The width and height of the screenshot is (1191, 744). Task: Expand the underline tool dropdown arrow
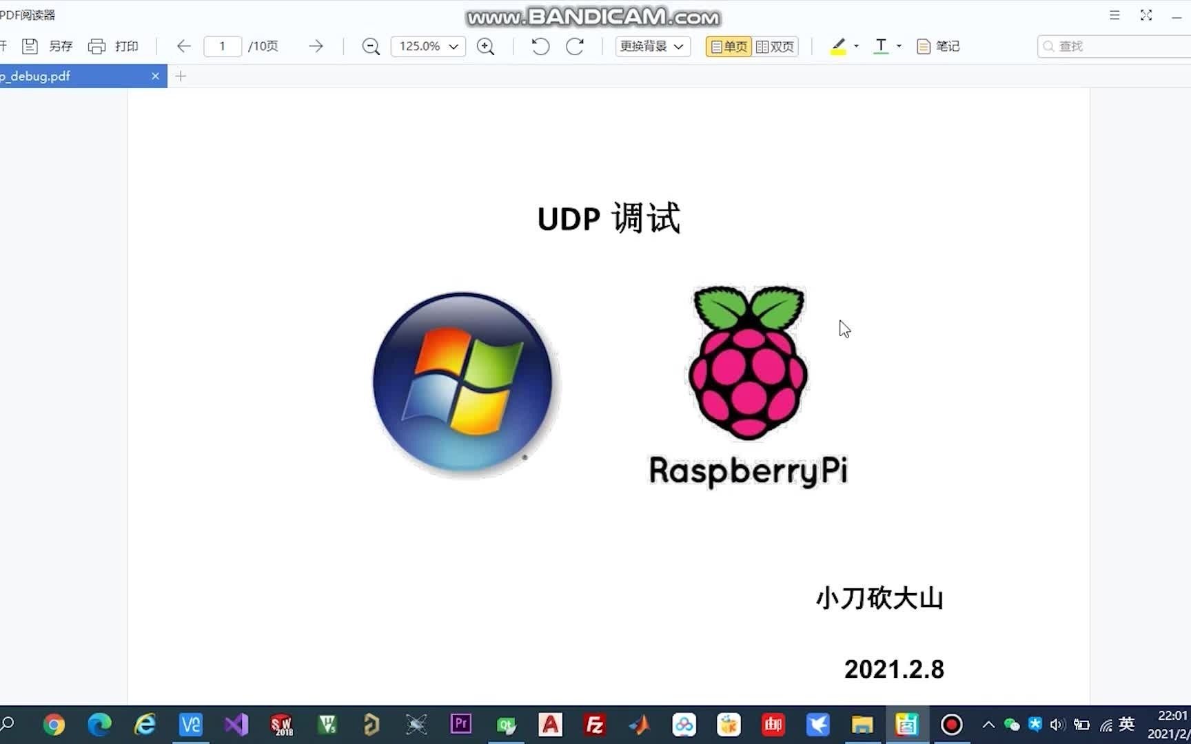coord(899,46)
